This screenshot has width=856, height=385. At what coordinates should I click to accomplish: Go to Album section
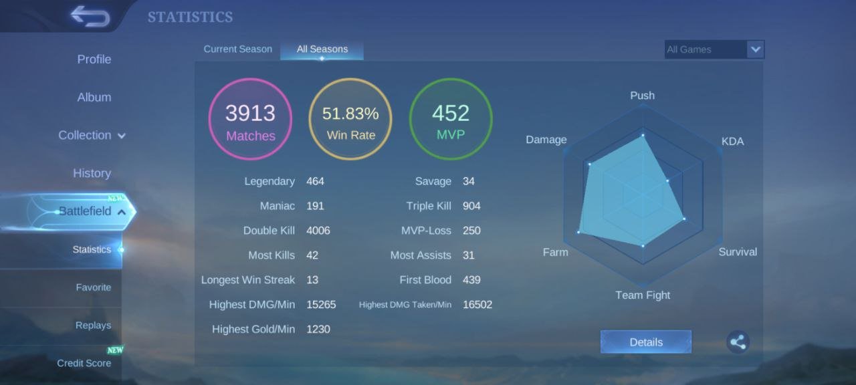[x=94, y=98]
